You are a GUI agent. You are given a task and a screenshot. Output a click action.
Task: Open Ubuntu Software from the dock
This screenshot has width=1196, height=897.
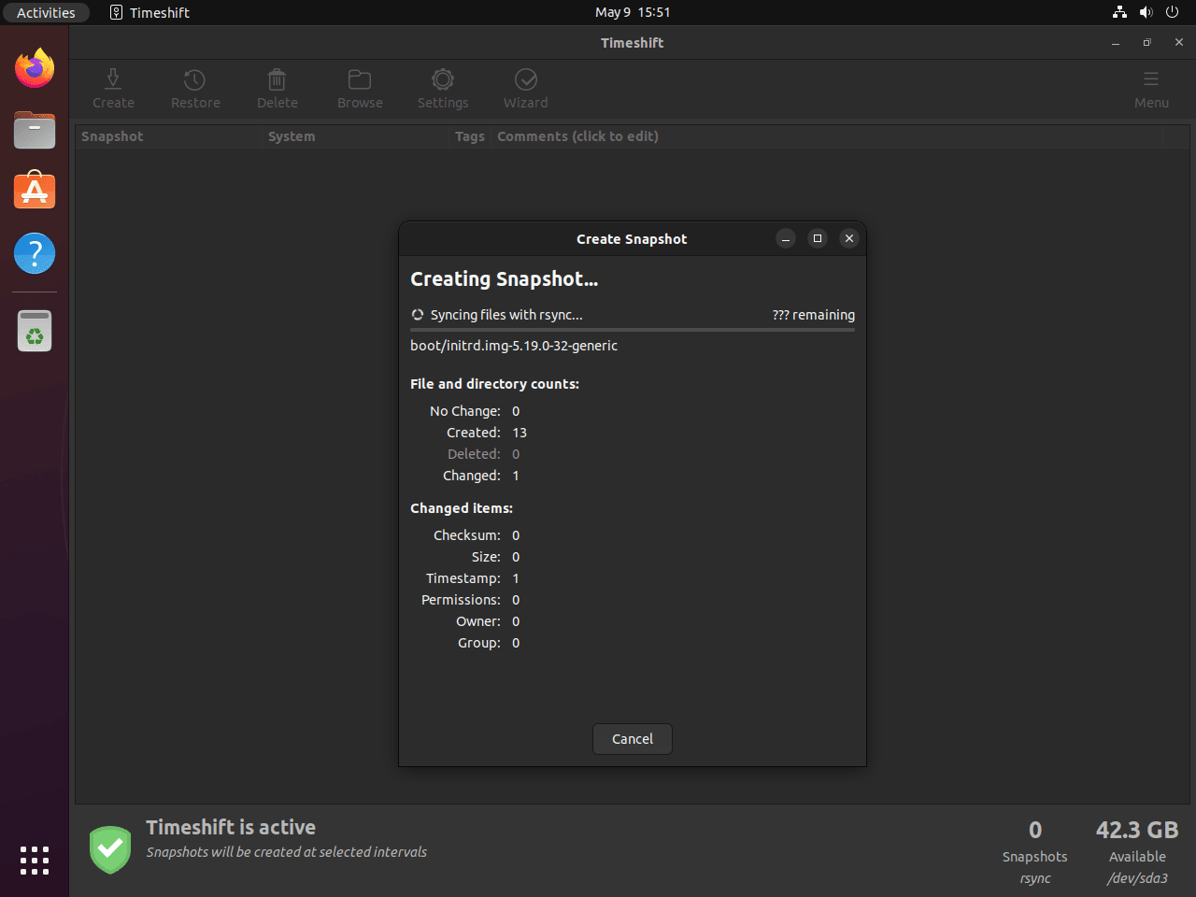[35, 192]
